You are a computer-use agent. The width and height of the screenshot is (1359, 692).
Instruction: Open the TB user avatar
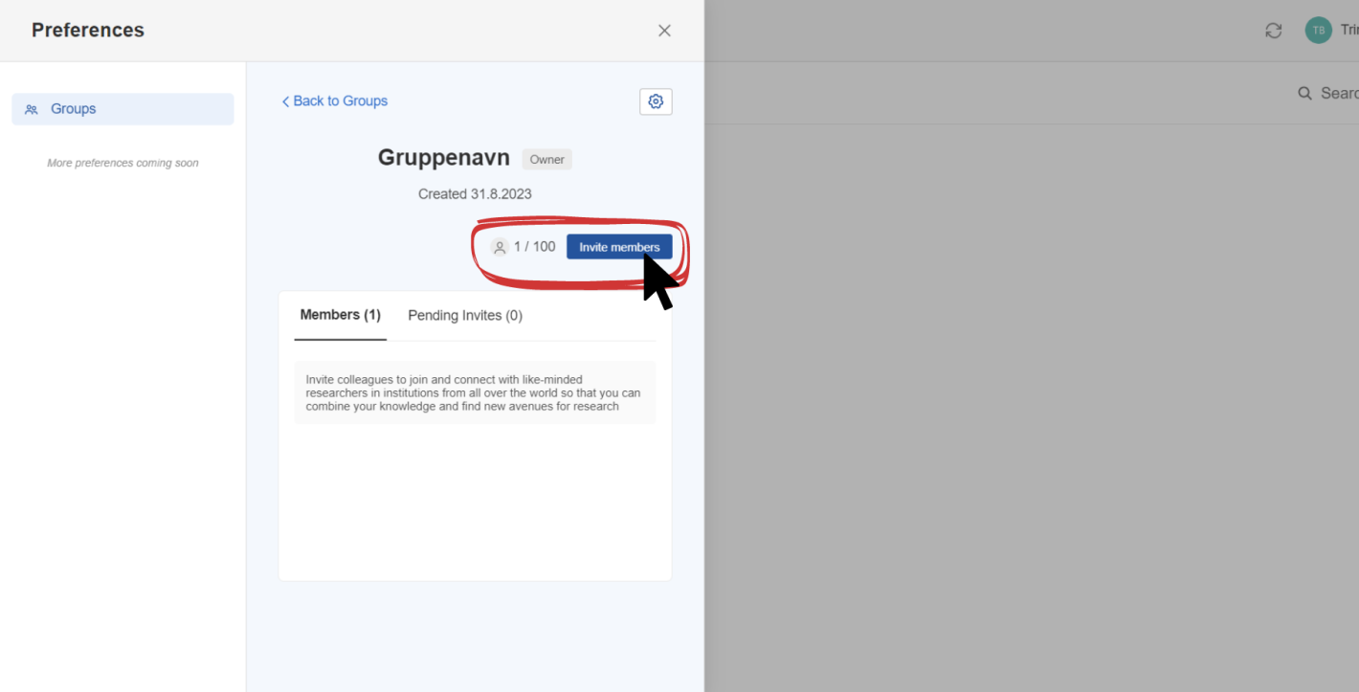(1318, 31)
